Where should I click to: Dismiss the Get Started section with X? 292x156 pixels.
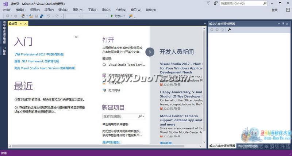coord(76,37)
